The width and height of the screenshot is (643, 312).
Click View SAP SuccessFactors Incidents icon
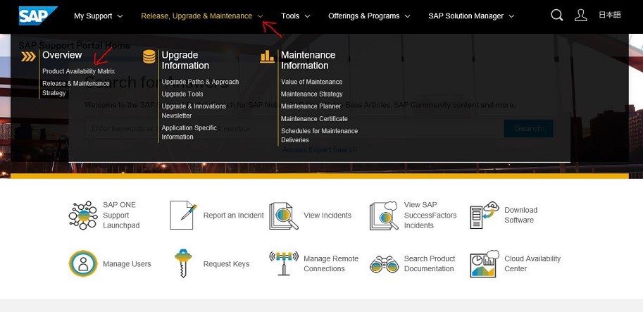pyautogui.click(x=384, y=216)
